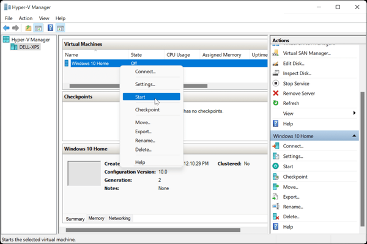Image resolution: width=367 pixels, height=244 pixels.
Task: Click the bottom Help icon in Actions pane
Action: pyautogui.click(x=276, y=226)
